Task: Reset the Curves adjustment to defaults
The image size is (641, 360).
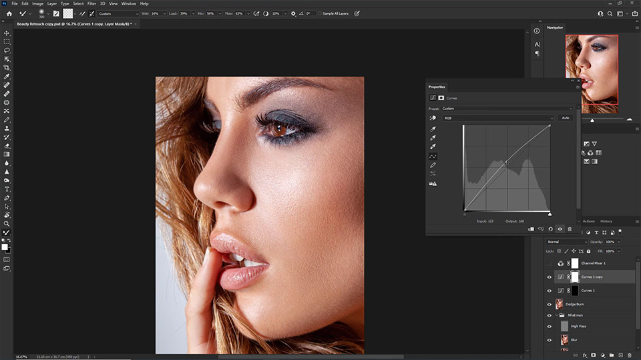Action: pyautogui.click(x=550, y=229)
